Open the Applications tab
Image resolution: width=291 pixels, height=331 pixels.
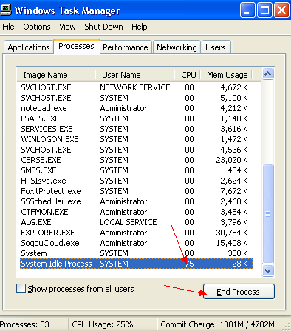point(29,47)
